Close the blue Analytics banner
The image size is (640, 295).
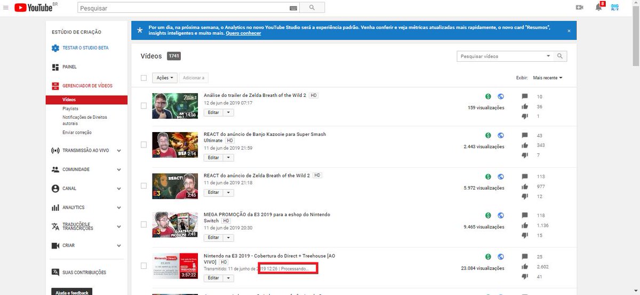pos(569,31)
